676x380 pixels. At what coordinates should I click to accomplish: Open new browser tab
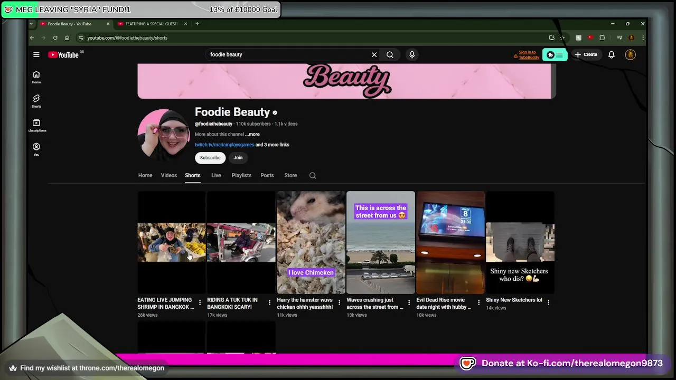pos(197,24)
